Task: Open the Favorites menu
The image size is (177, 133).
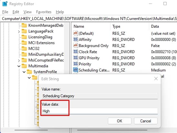Action: point(44,12)
